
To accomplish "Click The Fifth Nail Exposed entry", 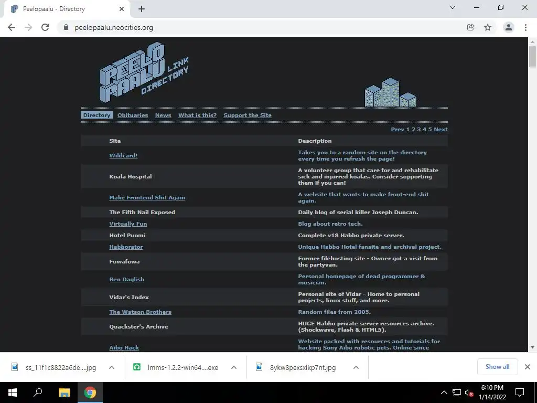I will click(142, 212).
